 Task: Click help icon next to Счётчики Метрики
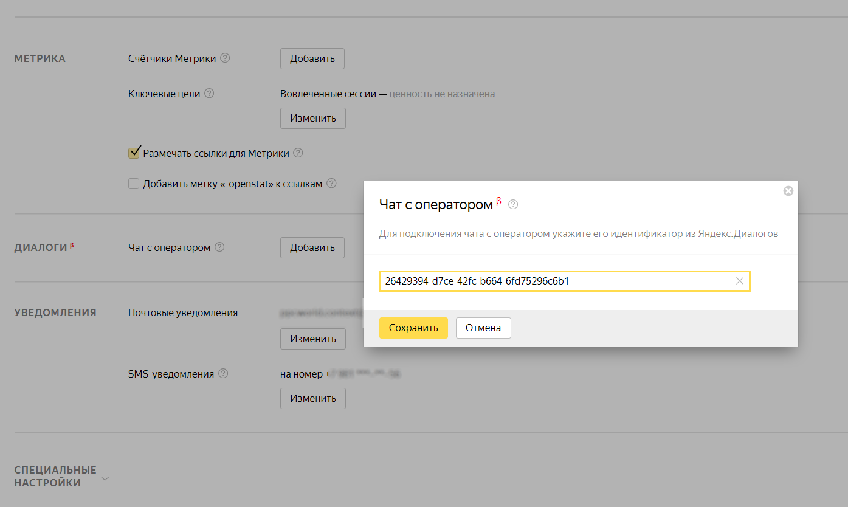[225, 58]
